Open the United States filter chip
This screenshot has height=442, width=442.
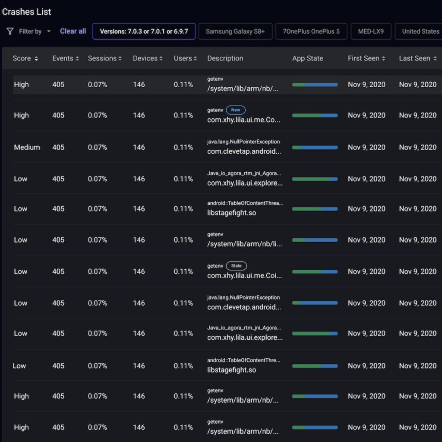(x=419, y=31)
